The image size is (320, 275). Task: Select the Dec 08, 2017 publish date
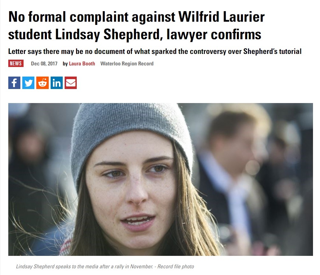tap(44, 63)
